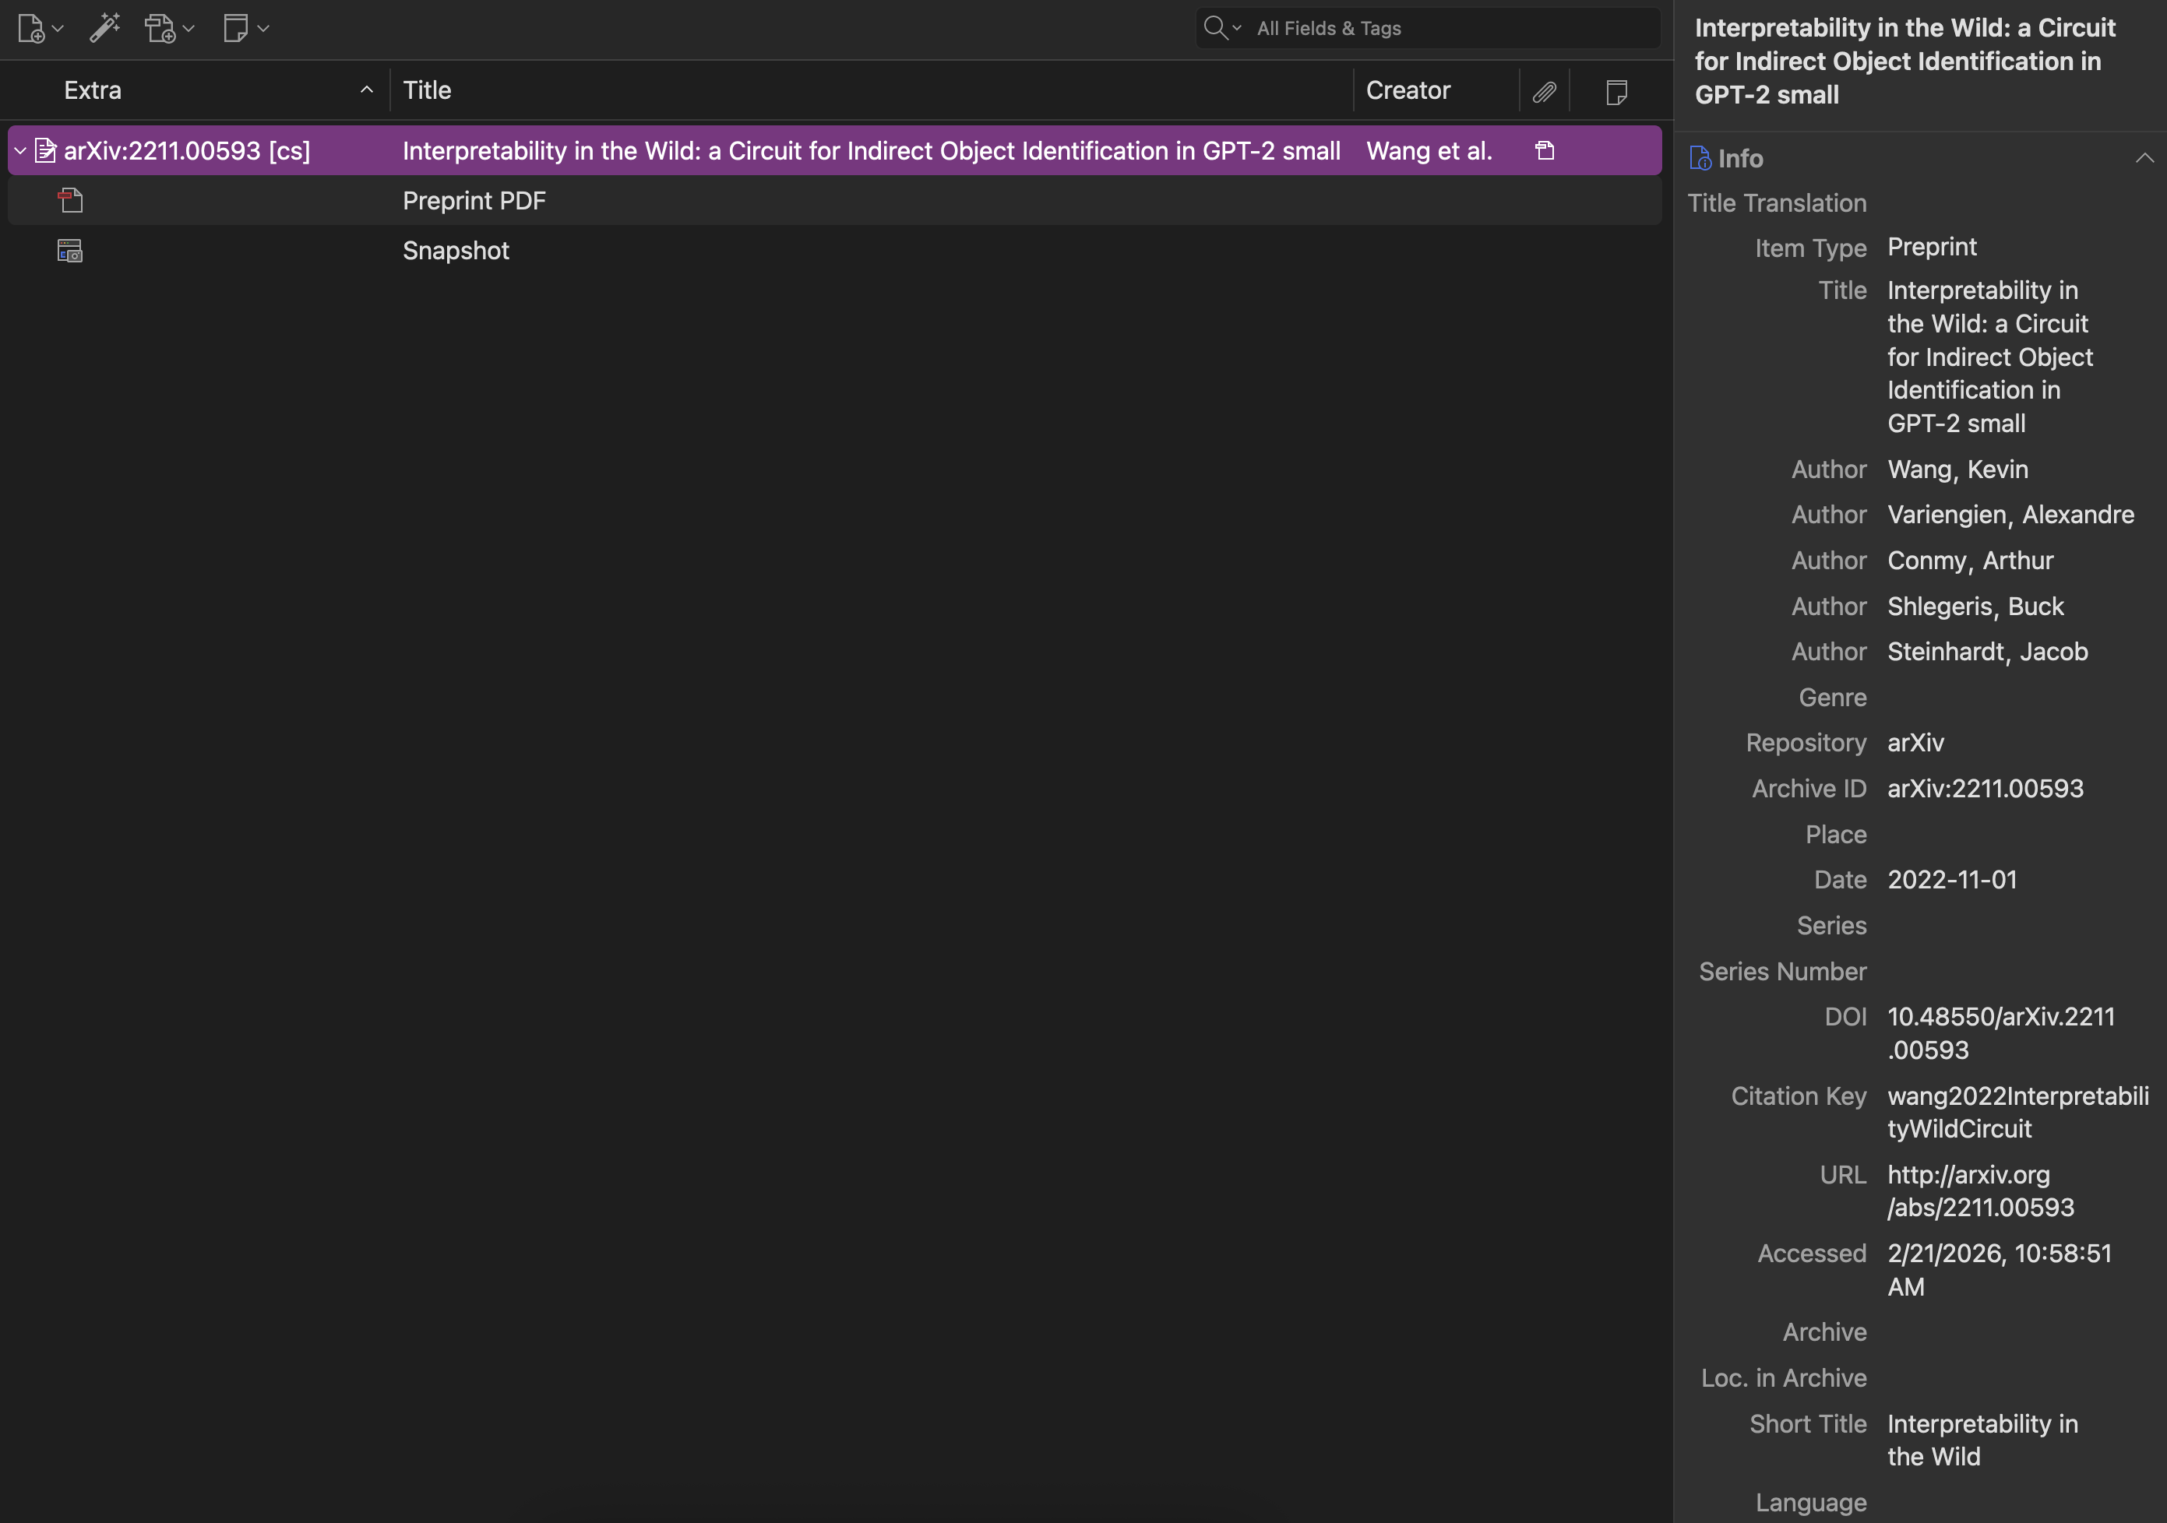Click the magic wand add-by-identifier icon
This screenshot has height=1523, width=2167.
(x=104, y=28)
